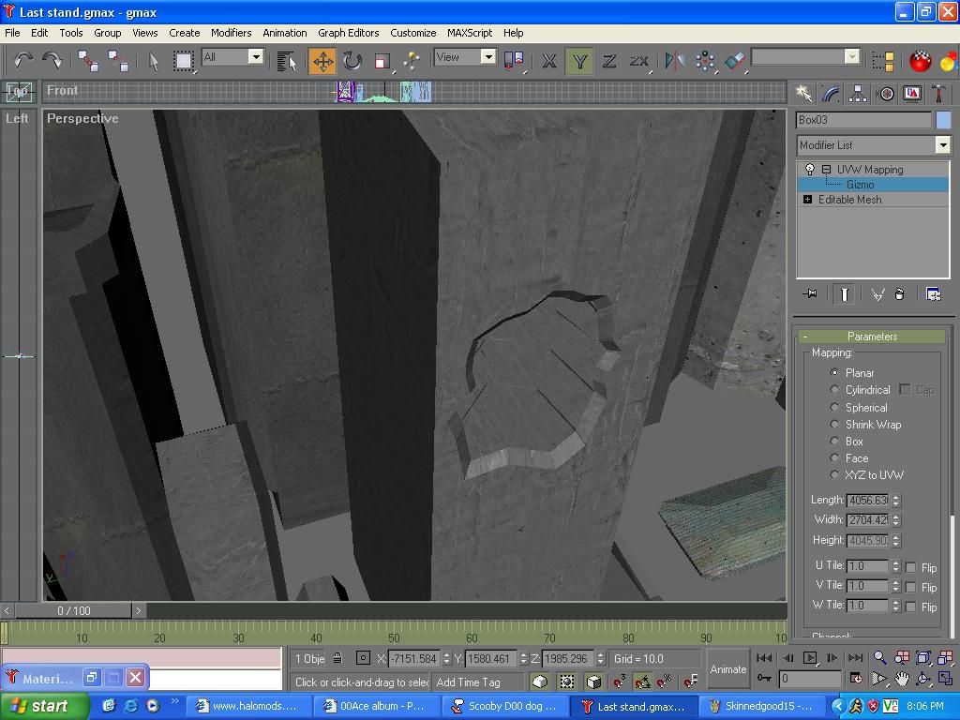
Task: Open the Animation menu
Action: (285, 33)
